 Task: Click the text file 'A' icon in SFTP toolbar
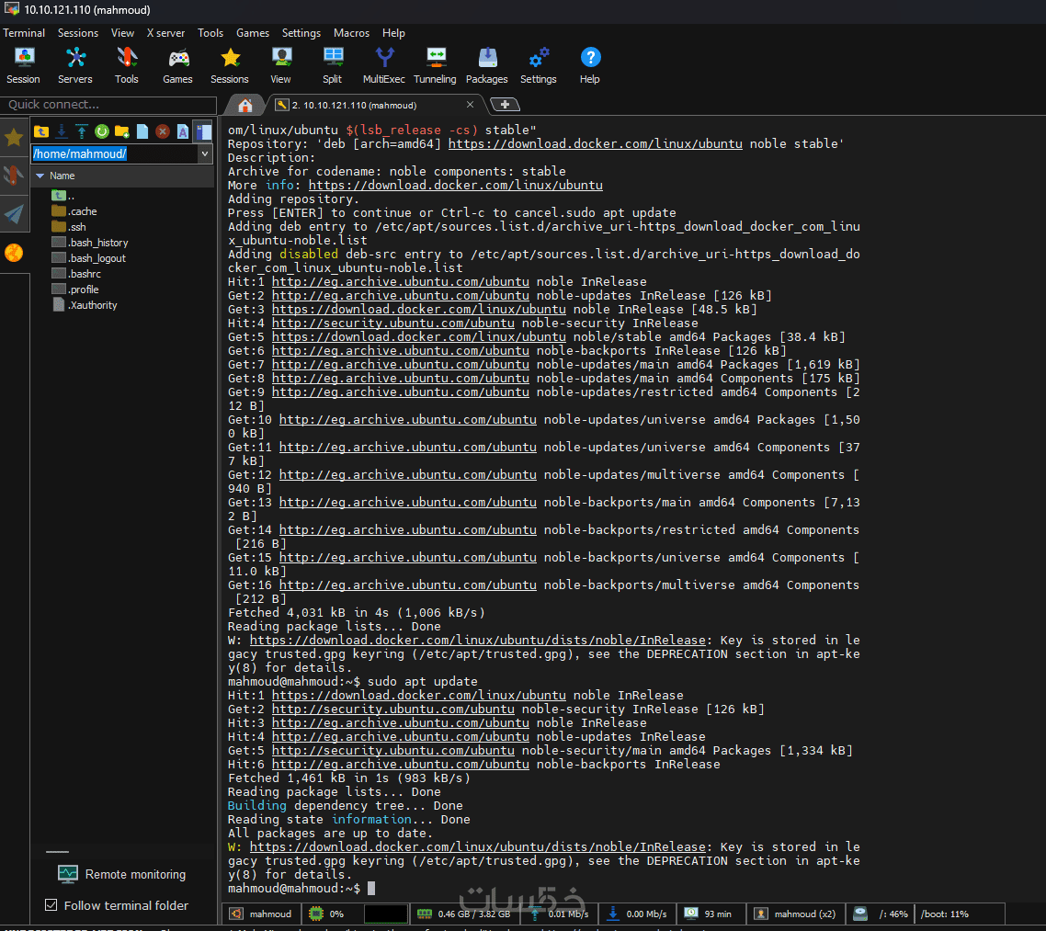tap(182, 131)
